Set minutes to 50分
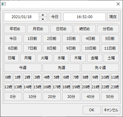 pos(110,97)
